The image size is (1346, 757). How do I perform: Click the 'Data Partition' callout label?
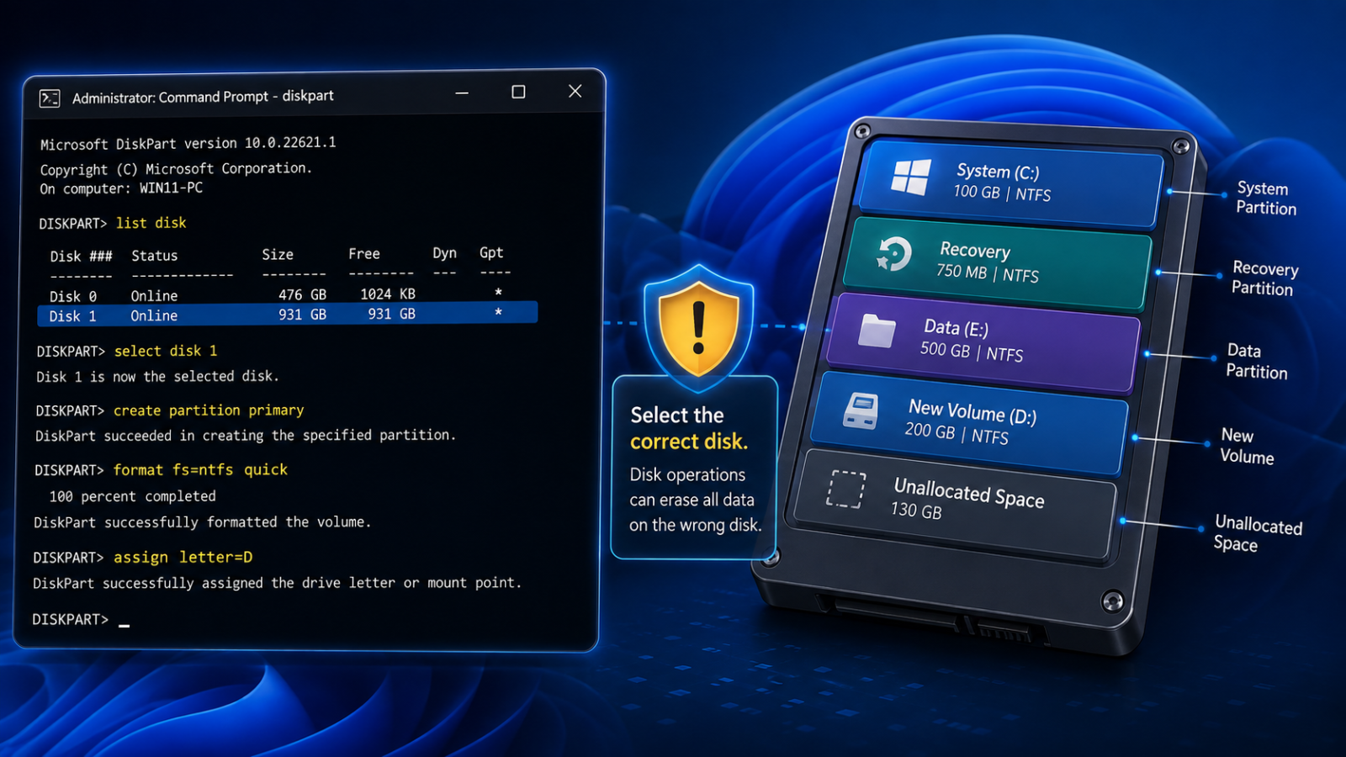click(x=1256, y=361)
